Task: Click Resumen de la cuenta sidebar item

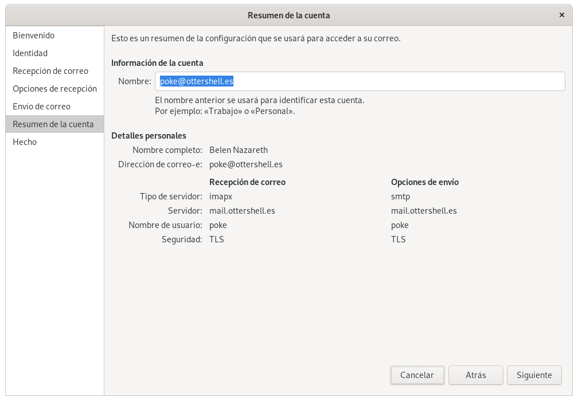Action: (53, 124)
